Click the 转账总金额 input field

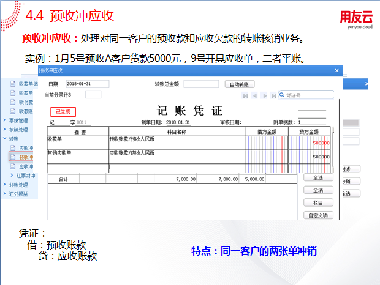click(x=201, y=84)
